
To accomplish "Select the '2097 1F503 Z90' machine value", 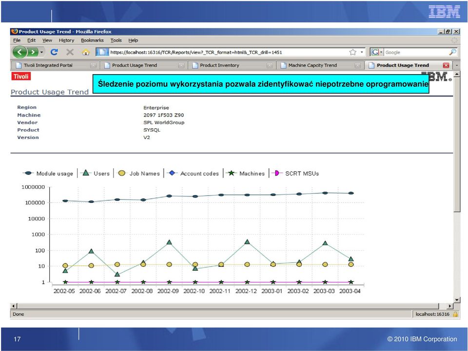I will (x=164, y=115).
